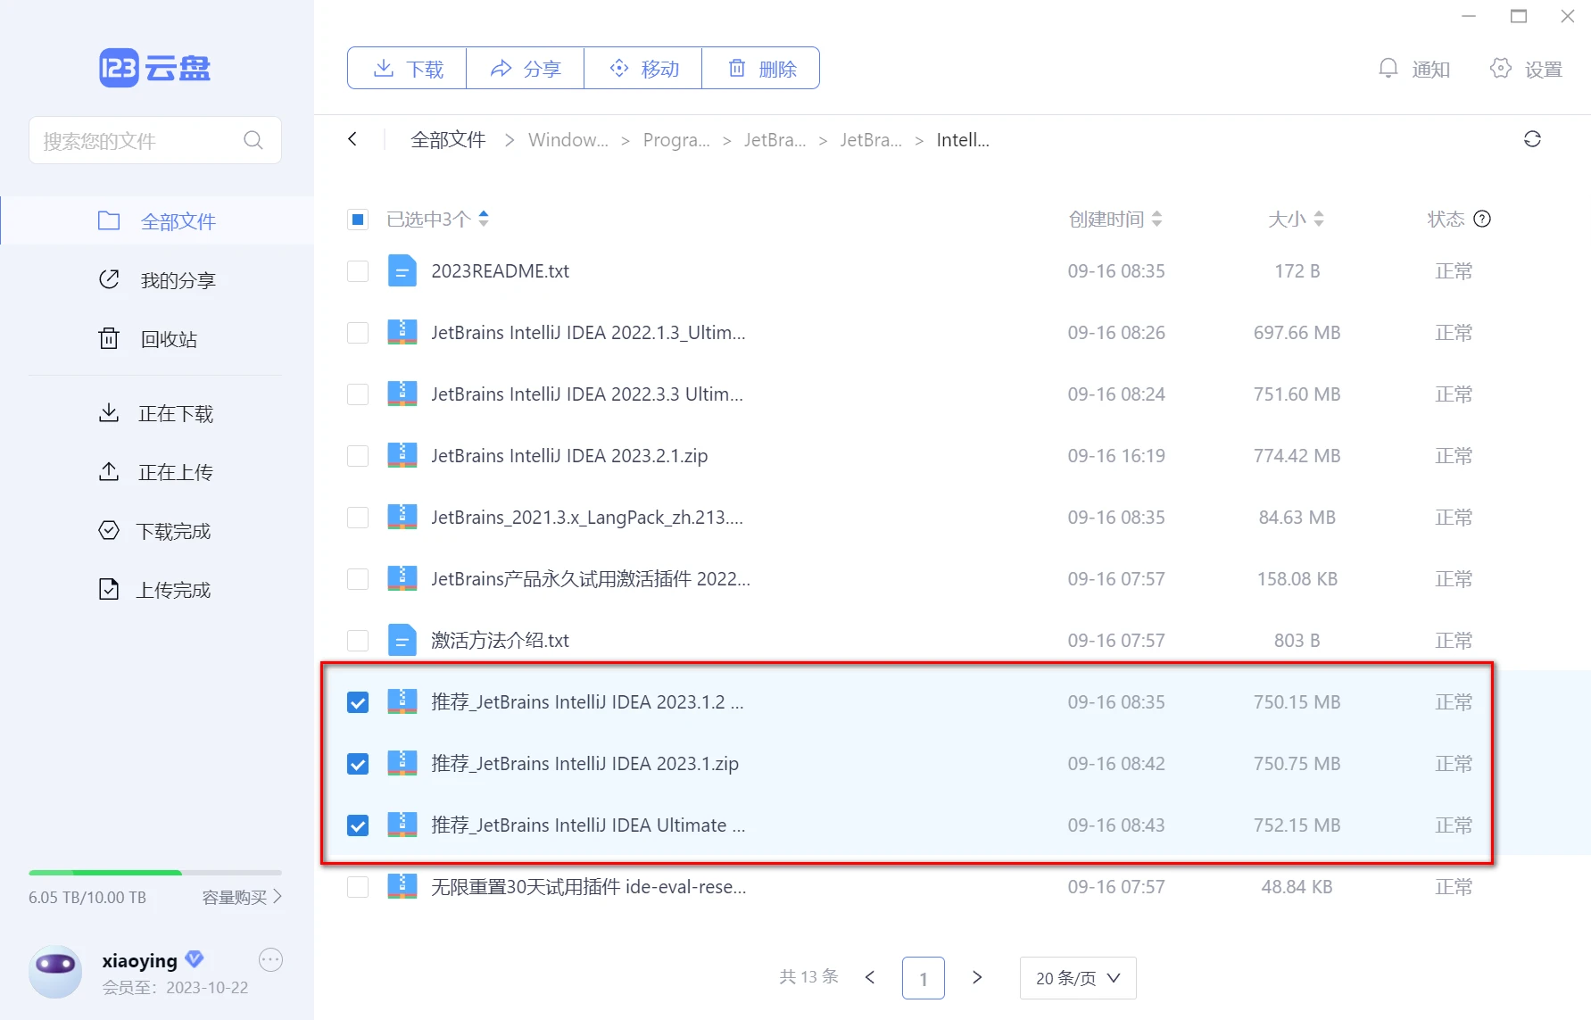Check the box for JetBrains_2021.3.x_LangPack file
Screen dimensions: 1591x1020
[358, 517]
